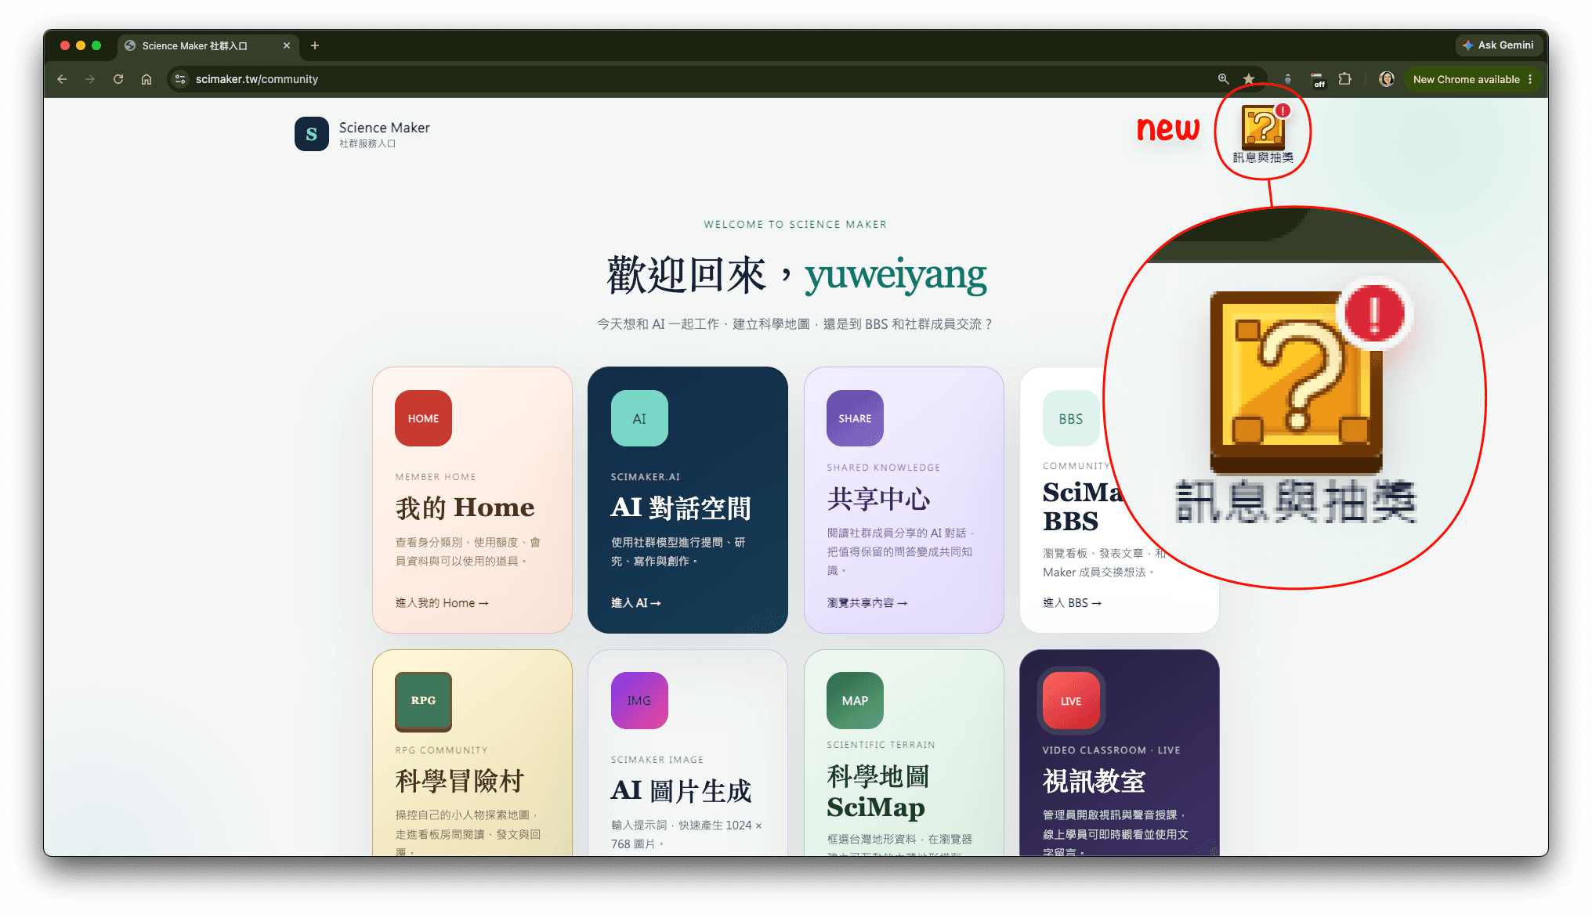Click the red HOME badge icon

[x=423, y=418]
